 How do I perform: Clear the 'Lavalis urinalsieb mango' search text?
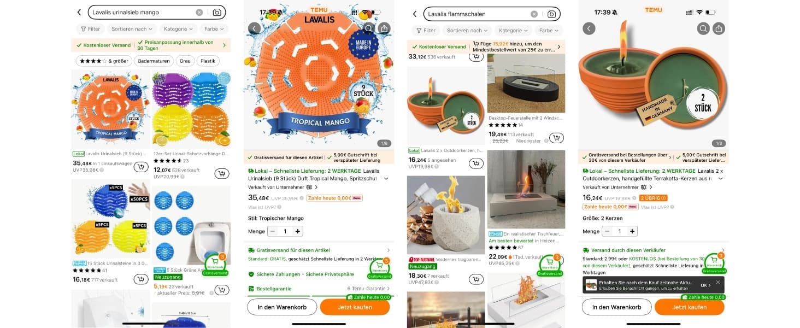[x=199, y=12]
